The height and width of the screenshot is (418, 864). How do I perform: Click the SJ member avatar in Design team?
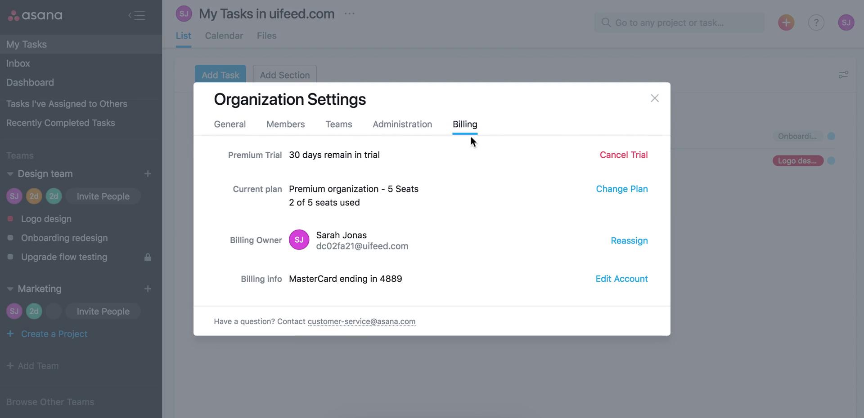(14, 196)
